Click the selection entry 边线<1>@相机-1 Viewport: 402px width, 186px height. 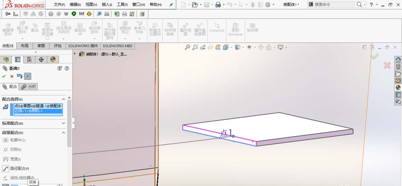coord(38,111)
